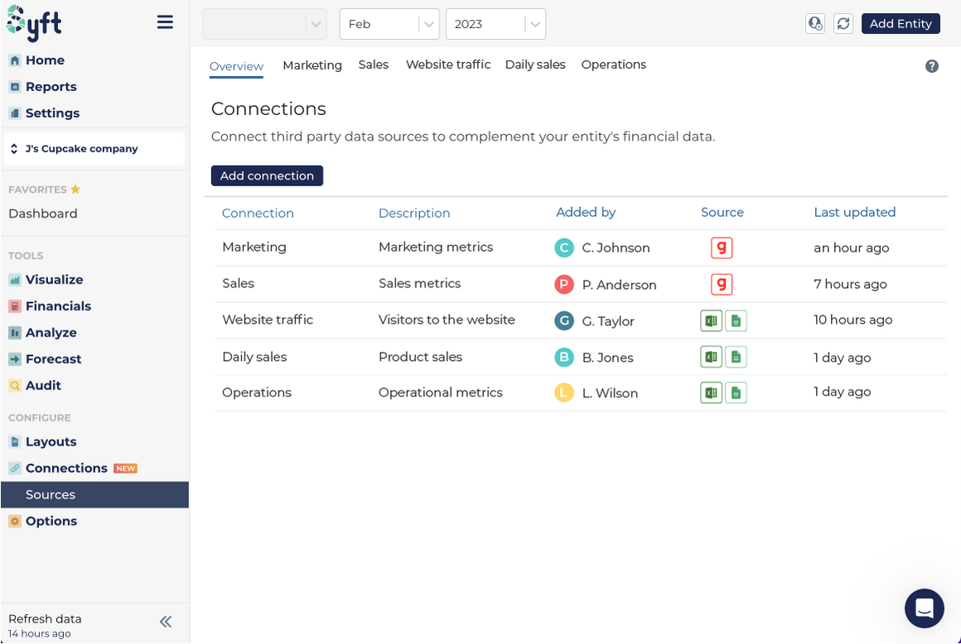Click Refresh data at the bottom of the sidebar
This screenshot has height=644, width=961.
pyautogui.click(x=45, y=619)
